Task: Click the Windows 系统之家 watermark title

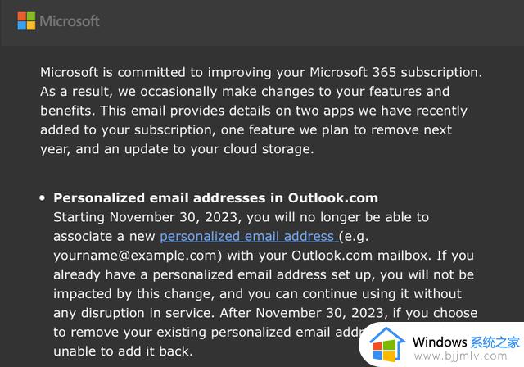Action: pyautogui.click(x=466, y=342)
